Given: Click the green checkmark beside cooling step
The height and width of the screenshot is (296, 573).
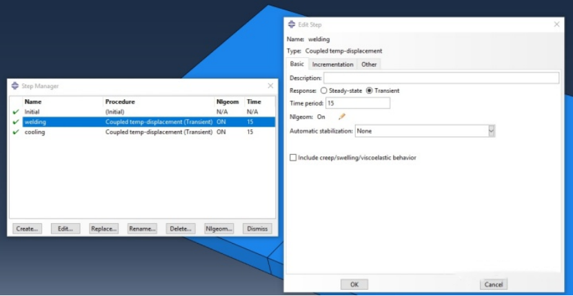Looking at the screenshot, I should (16, 132).
